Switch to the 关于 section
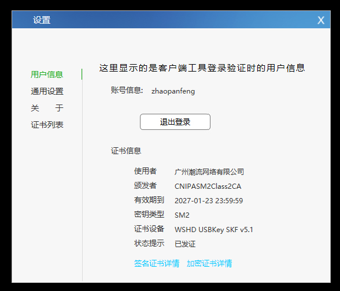The width and height of the screenshot is (340, 291). [47, 108]
